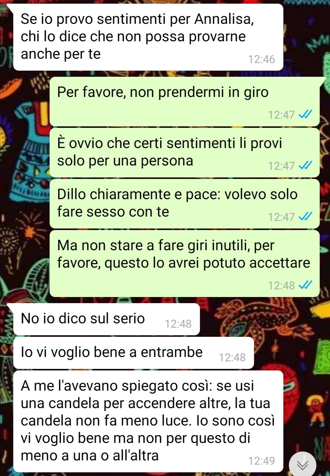Tap blue ticks on 'È ovvio che certi' message
The height and width of the screenshot is (476, 330).
305,165
